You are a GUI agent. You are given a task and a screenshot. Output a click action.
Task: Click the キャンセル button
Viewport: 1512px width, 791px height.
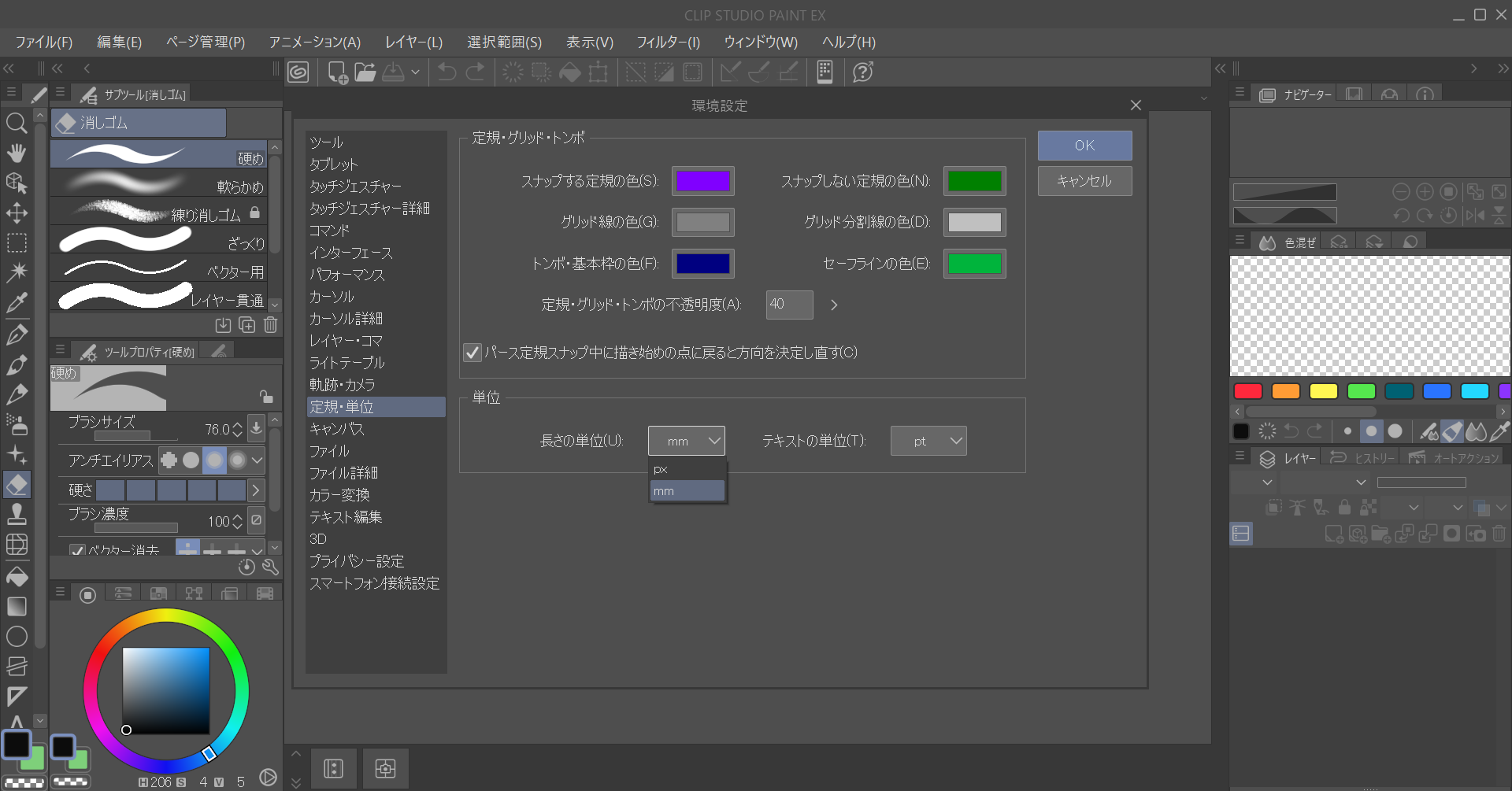pyautogui.click(x=1084, y=181)
